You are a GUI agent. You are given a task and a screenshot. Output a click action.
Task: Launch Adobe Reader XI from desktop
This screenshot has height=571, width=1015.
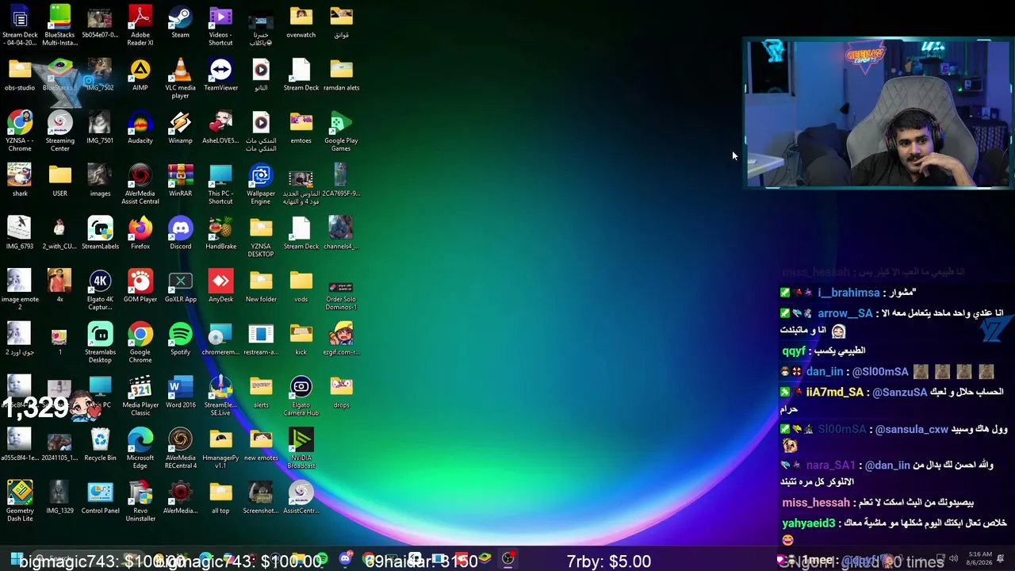tap(140, 25)
